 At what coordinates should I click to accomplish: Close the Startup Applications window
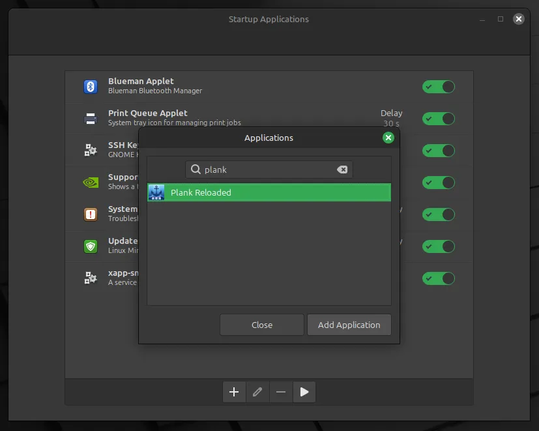tap(519, 19)
